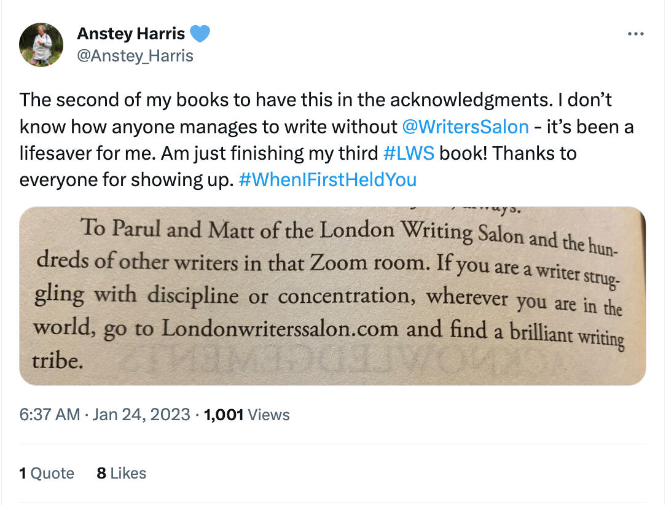Open the three-dot more options menu
This screenshot has height=505, width=666.
click(635, 34)
